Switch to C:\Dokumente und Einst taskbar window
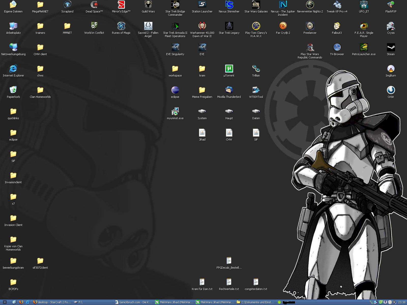Viewport: 407px width, 305px height. (256, 302)
